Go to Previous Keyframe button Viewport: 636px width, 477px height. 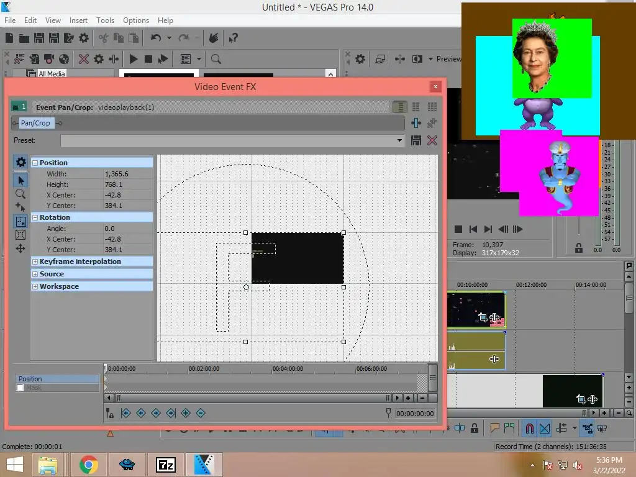141,413
